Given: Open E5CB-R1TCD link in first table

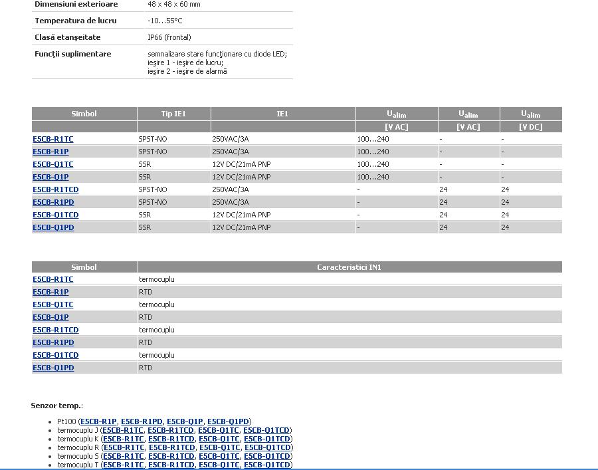Looking at the screenshot, I should [56, 189].
